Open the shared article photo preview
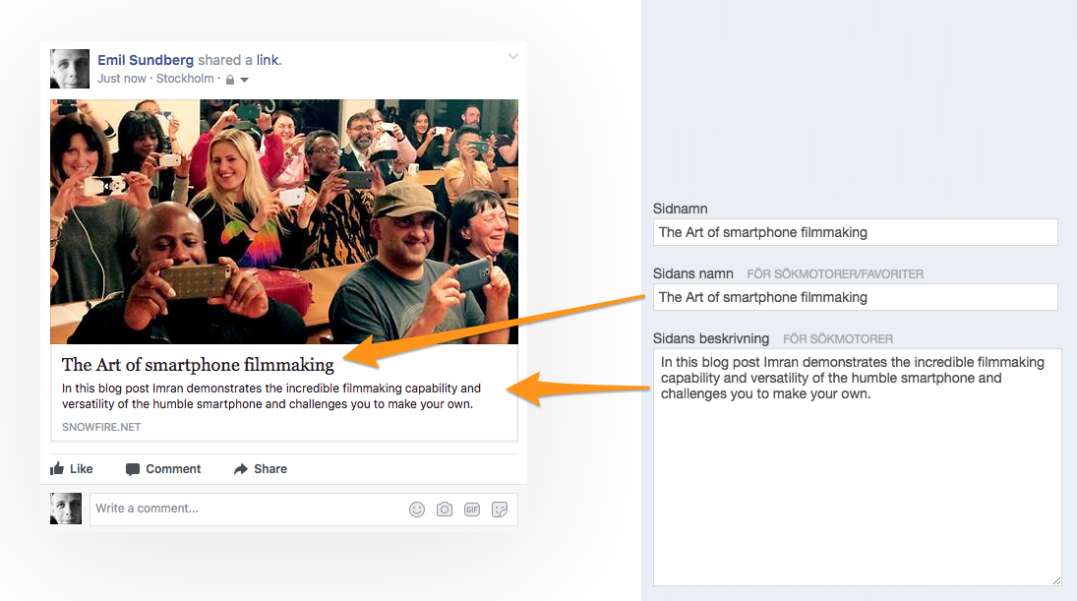1077x601 pixels. pos(284,221)
